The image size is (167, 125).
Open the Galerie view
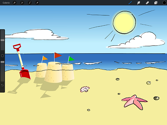(6, 3)
